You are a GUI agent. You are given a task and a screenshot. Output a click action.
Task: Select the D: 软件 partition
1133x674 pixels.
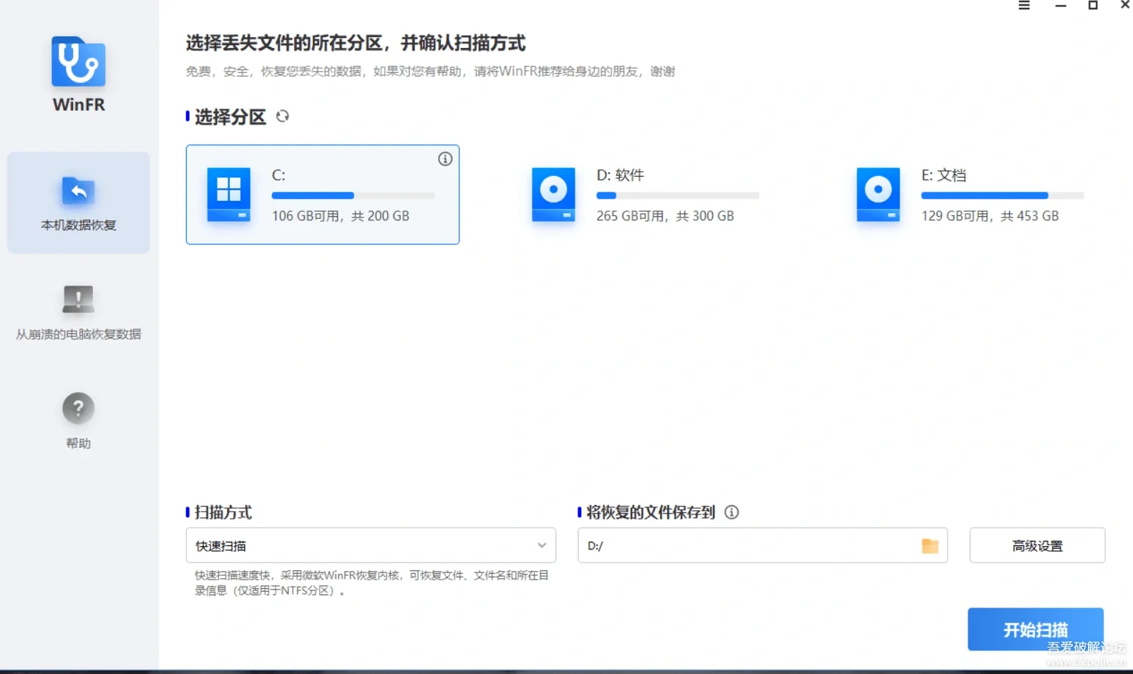click(647, 195)
